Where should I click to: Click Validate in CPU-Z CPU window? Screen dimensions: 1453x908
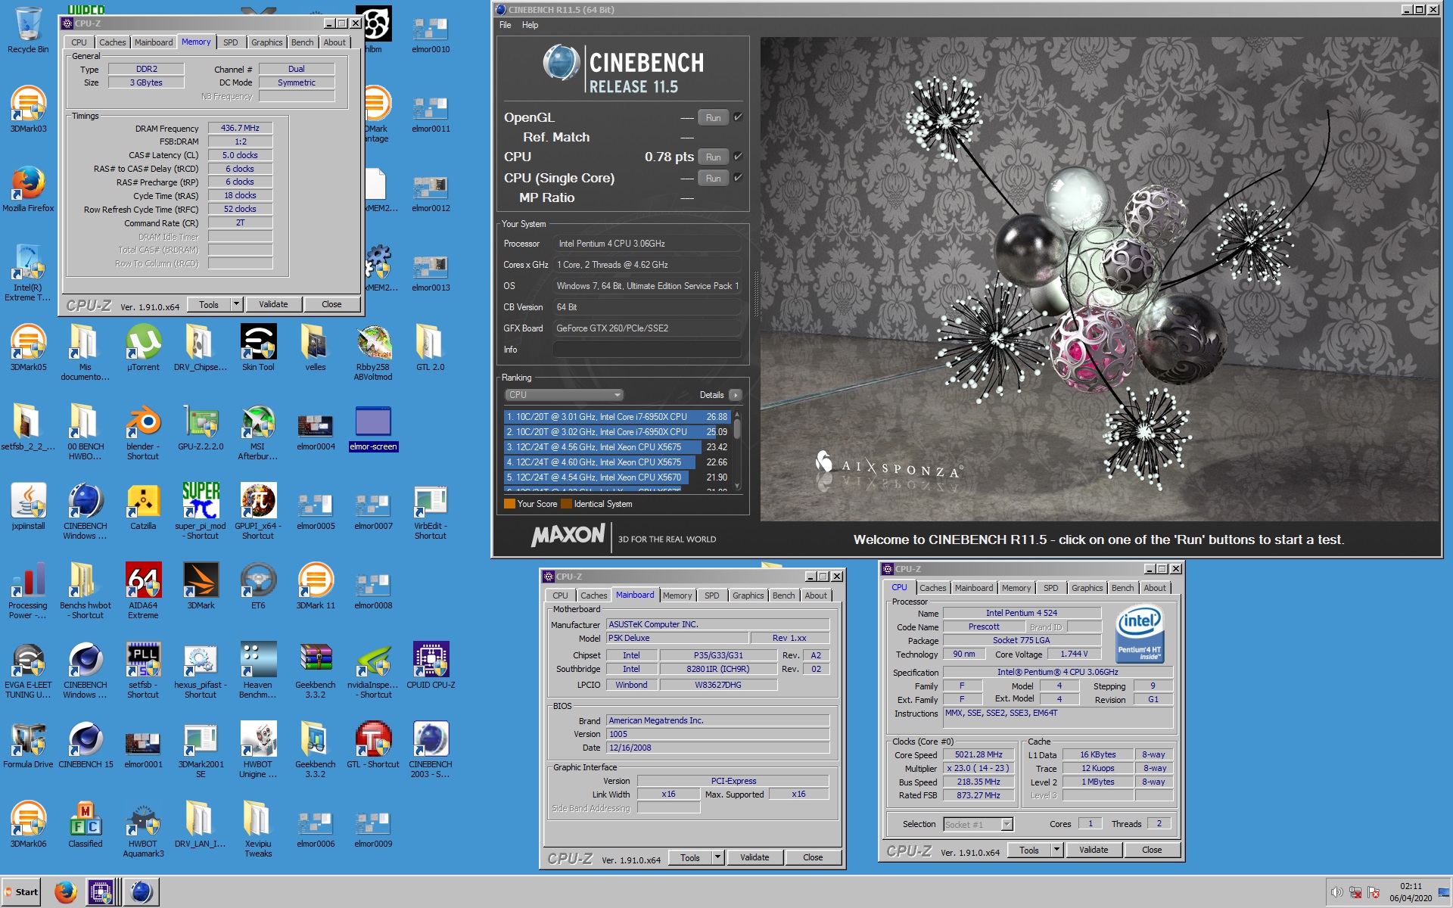coord(1094,850)
